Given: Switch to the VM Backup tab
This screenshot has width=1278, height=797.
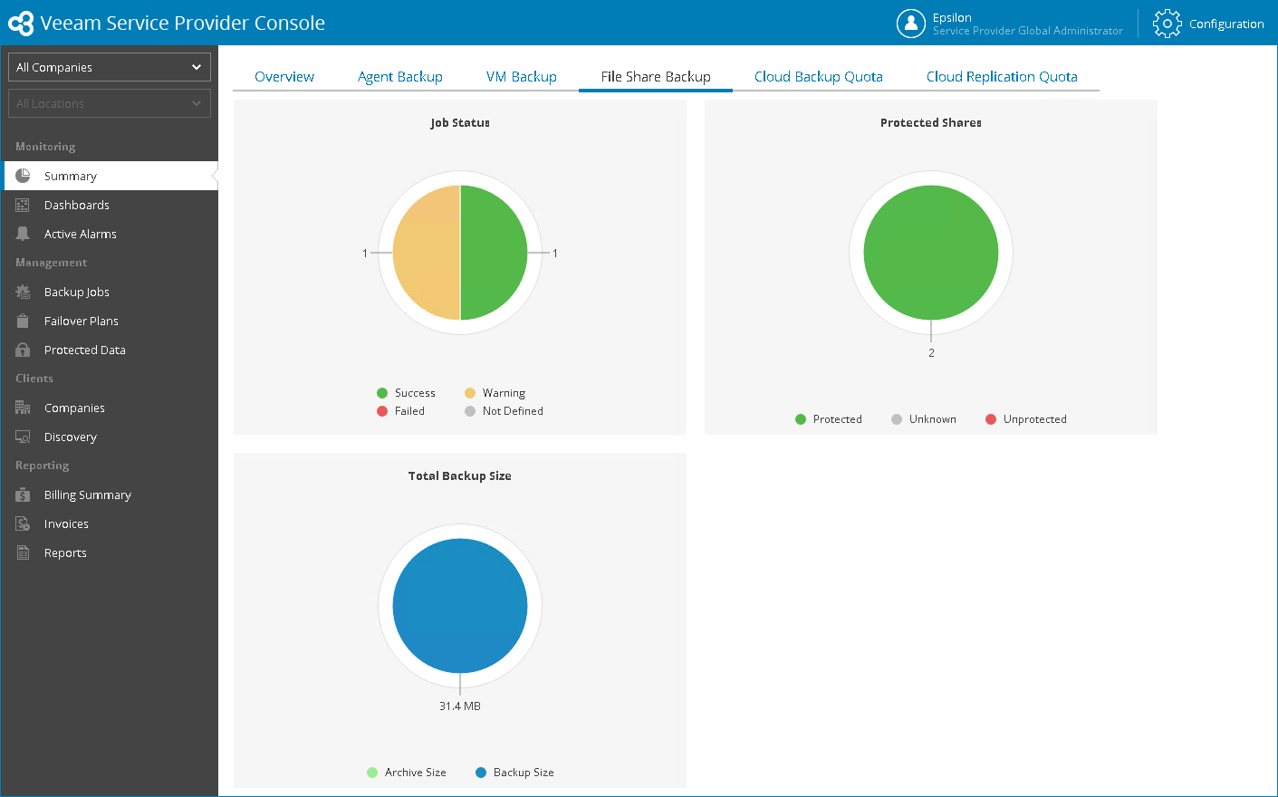Looking at the screenshot, I should pyautogui.click(x=522, y=77).
